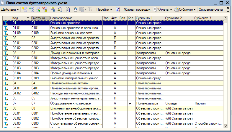232x132 pixels.
Task: Click the Партии cell in row 07
Action: click(209, 103)
